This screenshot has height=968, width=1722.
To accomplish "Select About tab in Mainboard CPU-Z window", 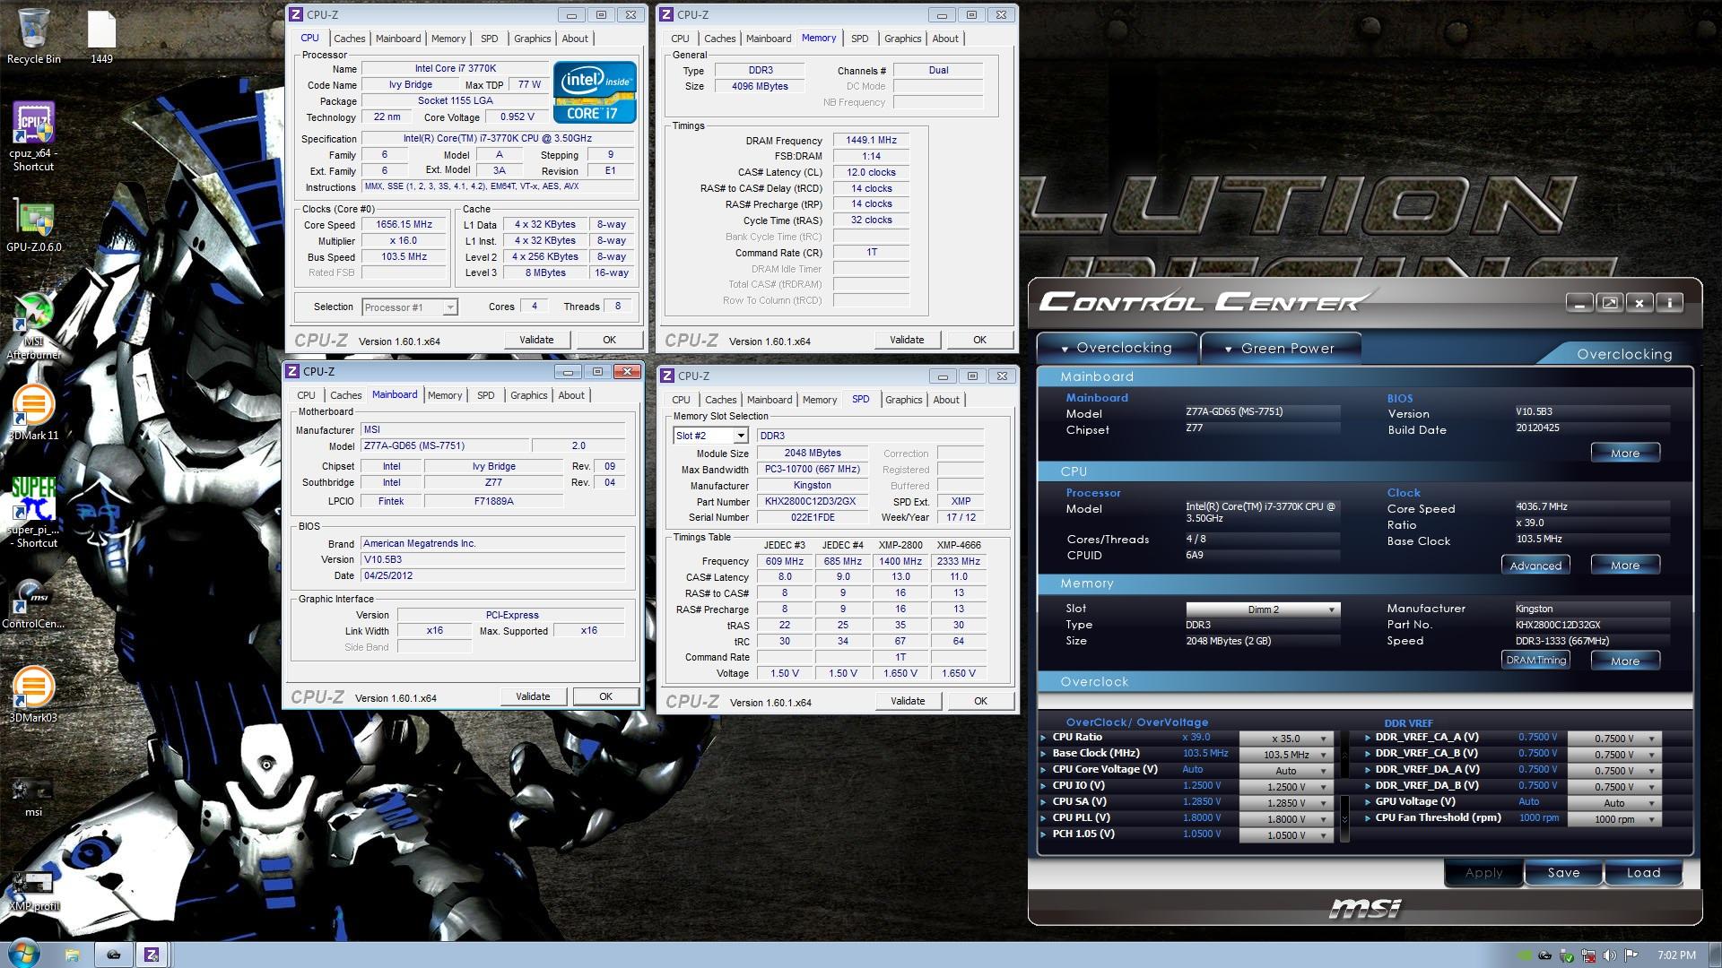I will pyautogui.click(x=571, y=395).
